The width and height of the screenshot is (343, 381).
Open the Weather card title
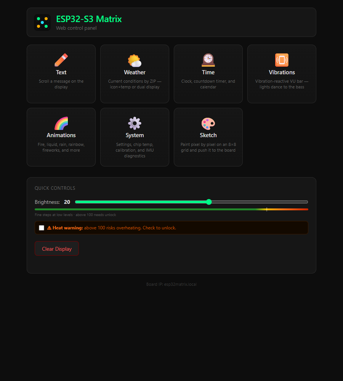(135, 72)
